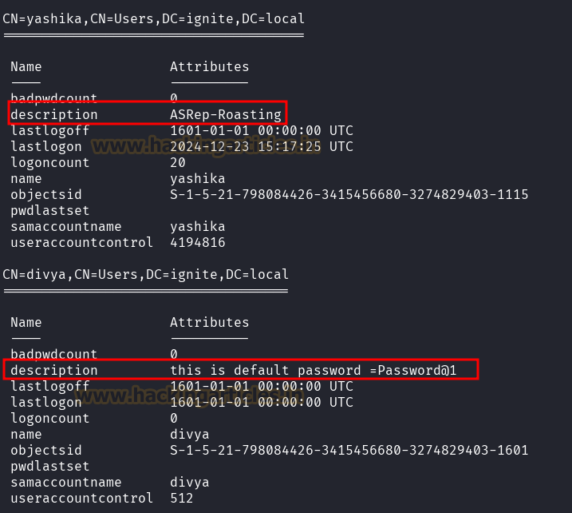This screenshot has height=513, width=572.
Task: Click the Password@1 text in the description
Action: click(x=417, y=371)
